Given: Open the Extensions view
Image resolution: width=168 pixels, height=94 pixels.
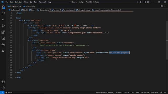Looking at the screenshot, I should [x=3, y=32].
